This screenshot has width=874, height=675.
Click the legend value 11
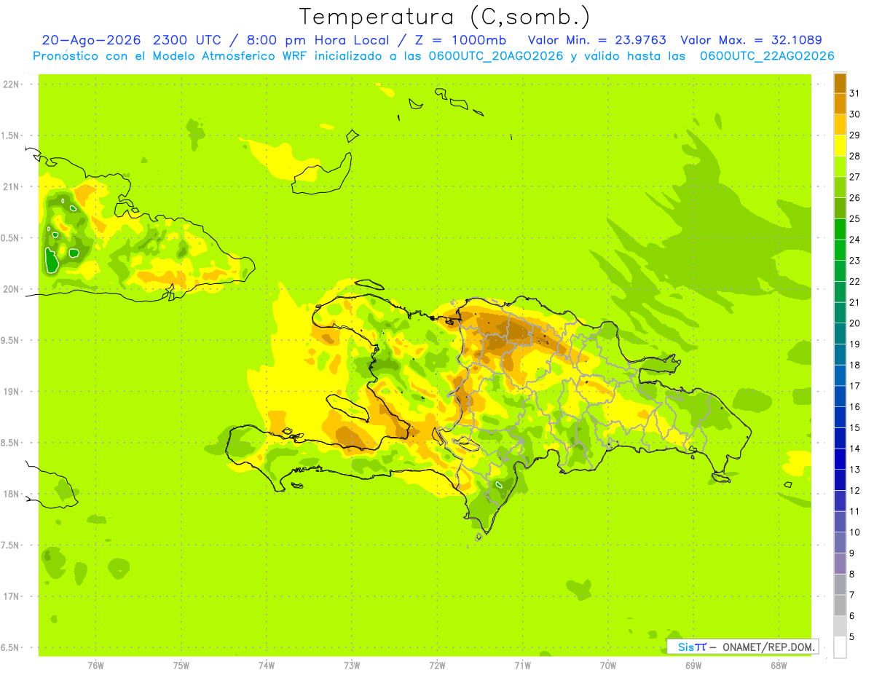855,511
